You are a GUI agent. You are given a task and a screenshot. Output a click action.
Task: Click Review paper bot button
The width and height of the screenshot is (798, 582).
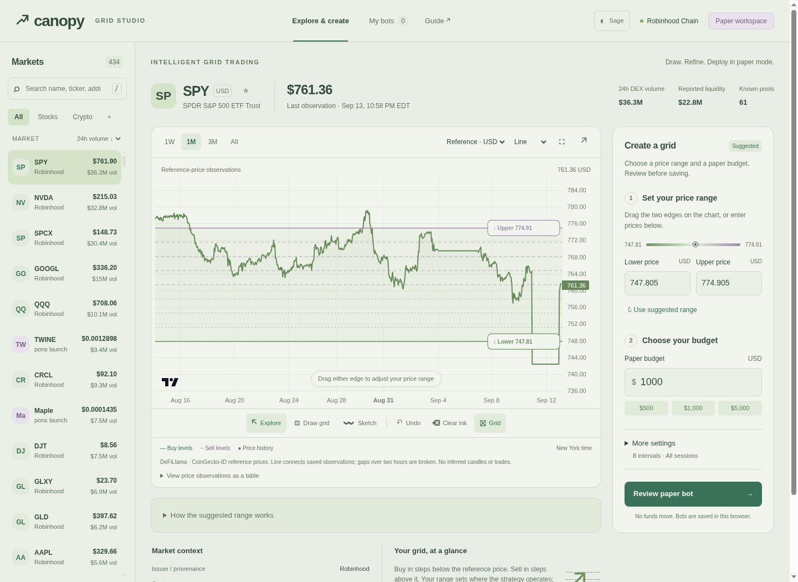click(x=693, y=494)
